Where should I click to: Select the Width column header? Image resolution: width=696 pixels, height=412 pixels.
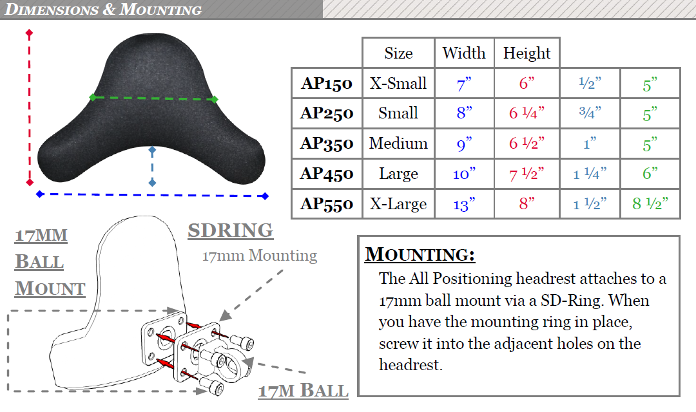465,53
